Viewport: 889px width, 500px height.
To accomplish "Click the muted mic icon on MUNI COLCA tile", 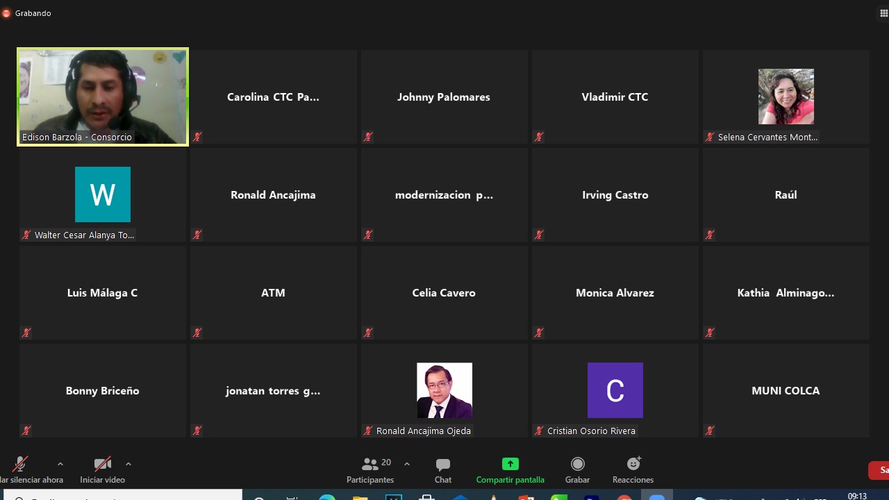I will pos(709,431).
